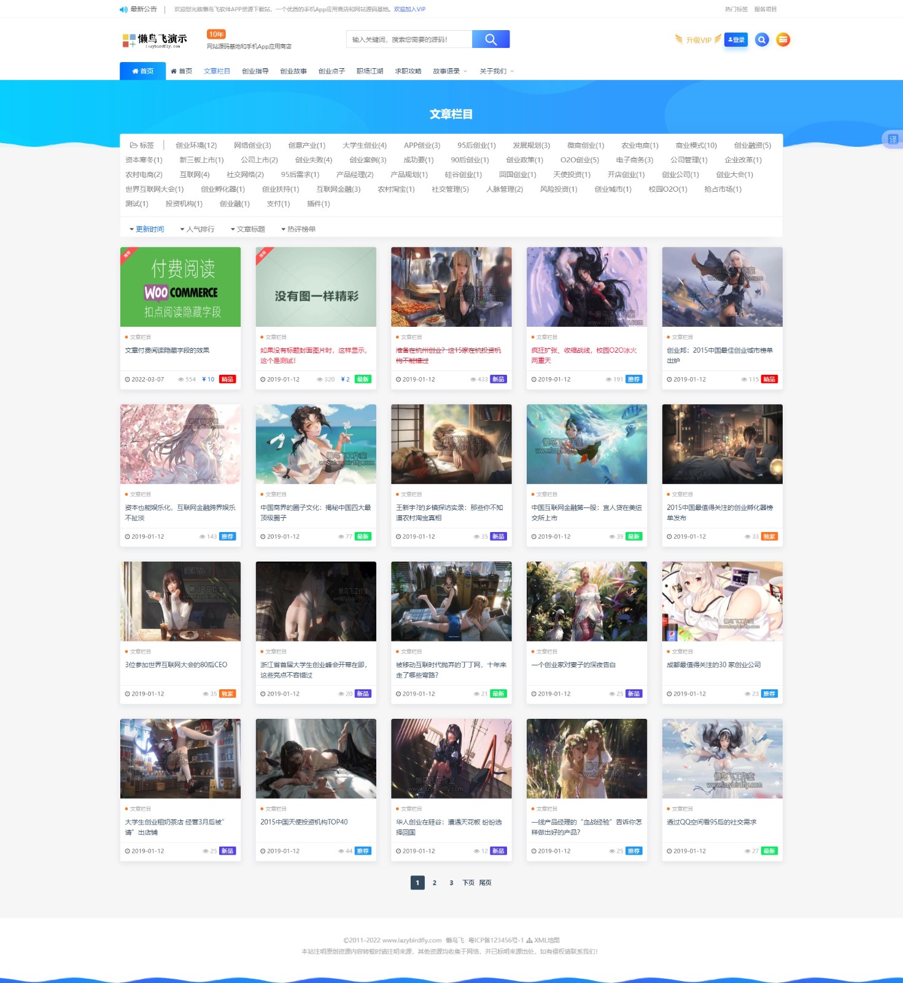Sort articles by 更新时间
903x983 pixels.
click(147, 229)
